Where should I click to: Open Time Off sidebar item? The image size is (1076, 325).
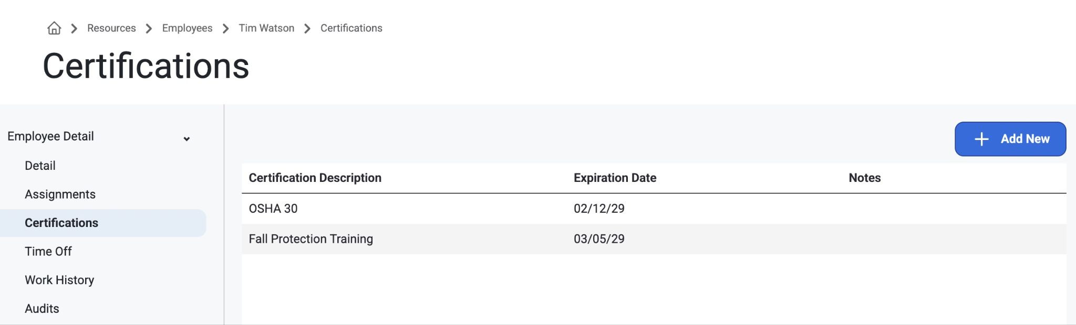tap(48, 252)
